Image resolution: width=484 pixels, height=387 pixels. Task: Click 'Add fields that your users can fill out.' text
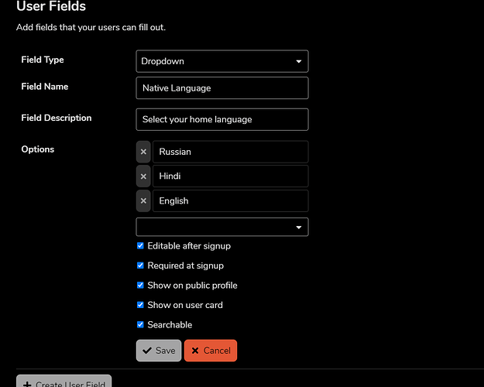(91, 27)
